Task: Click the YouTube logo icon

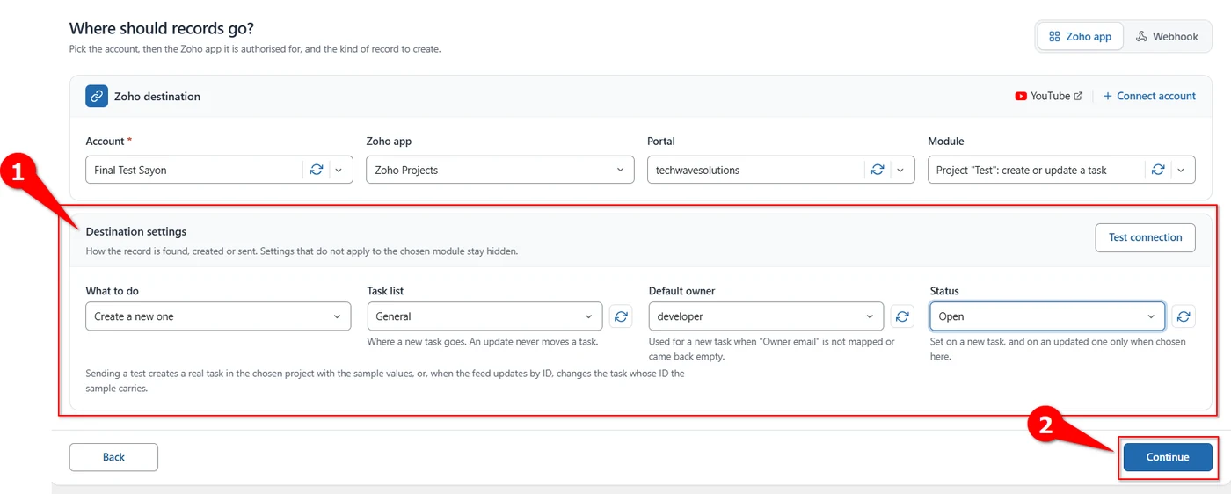Action: (1021, 97)
